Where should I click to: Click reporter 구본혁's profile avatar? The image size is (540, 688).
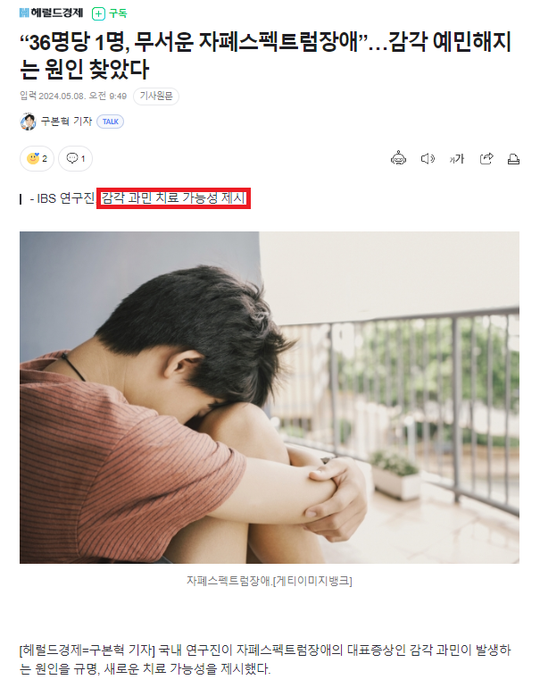[28, 122]
